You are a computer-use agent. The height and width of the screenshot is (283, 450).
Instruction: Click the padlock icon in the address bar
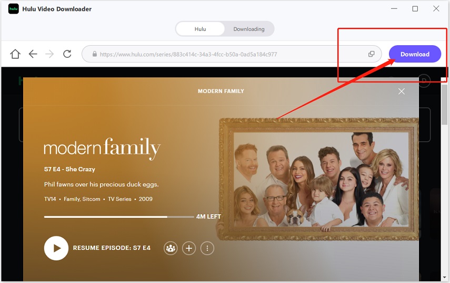click(x=94, y=54)
